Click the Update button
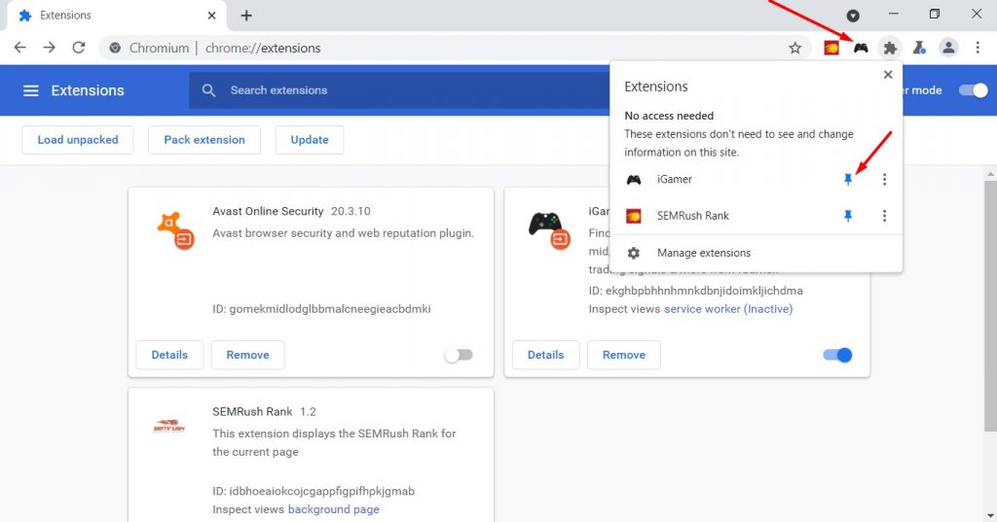The image size is (997, 522). [310, 140]
